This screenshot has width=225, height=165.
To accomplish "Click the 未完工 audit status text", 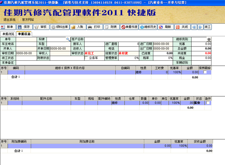I will [x=89, y=53].
